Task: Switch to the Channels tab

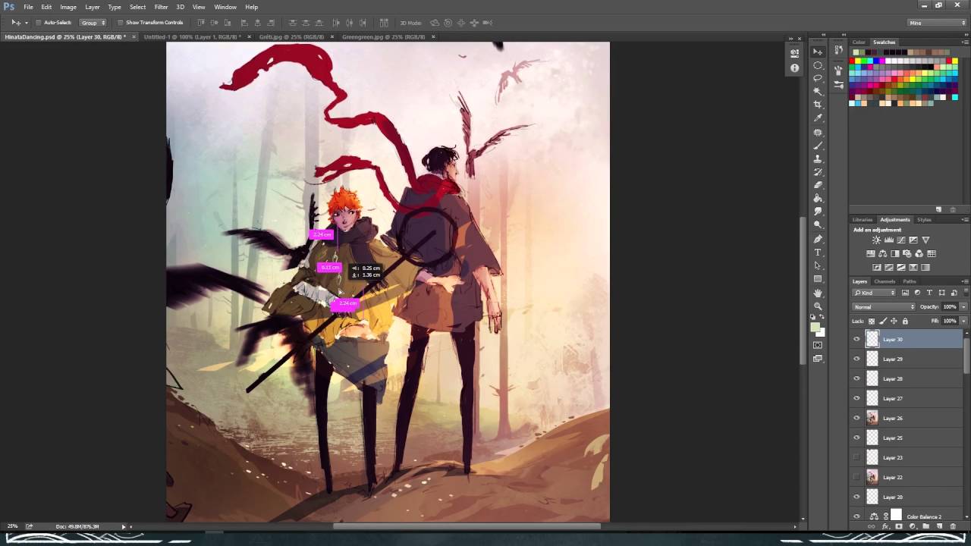Action: [885, 281]
